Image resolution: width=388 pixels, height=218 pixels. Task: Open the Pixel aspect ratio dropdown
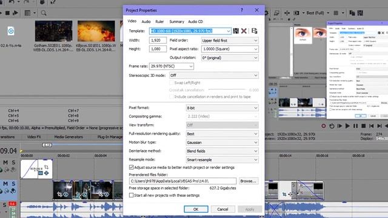tap(230, 49)
